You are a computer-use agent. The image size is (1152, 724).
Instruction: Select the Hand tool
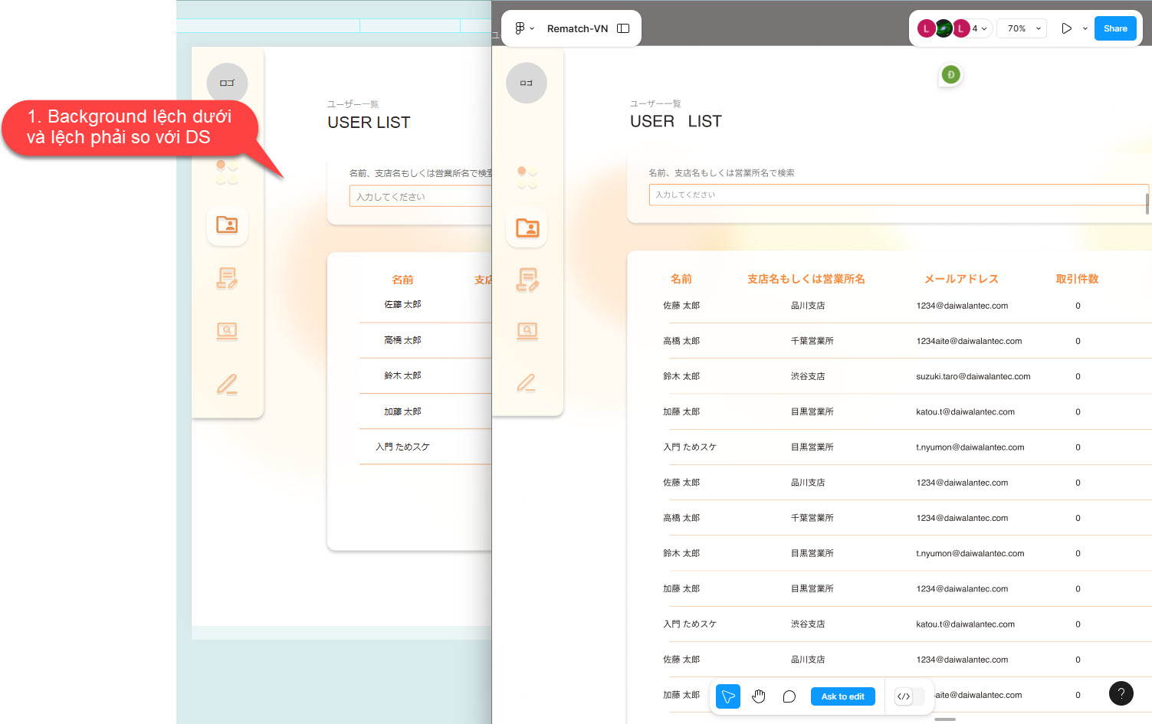click(x=758, y=696)
